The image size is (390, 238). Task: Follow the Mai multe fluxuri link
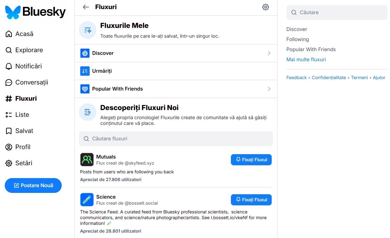[x=306, y=60]
